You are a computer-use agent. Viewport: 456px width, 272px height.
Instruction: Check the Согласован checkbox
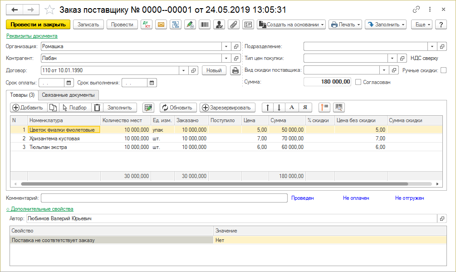click(358, 82)
